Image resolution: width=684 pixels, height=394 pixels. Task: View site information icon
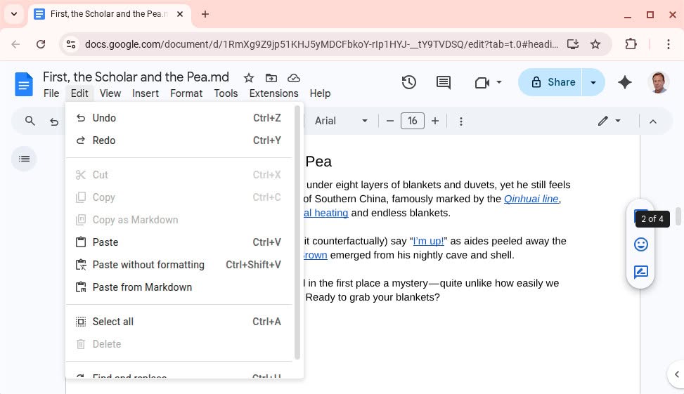(71, 44)
